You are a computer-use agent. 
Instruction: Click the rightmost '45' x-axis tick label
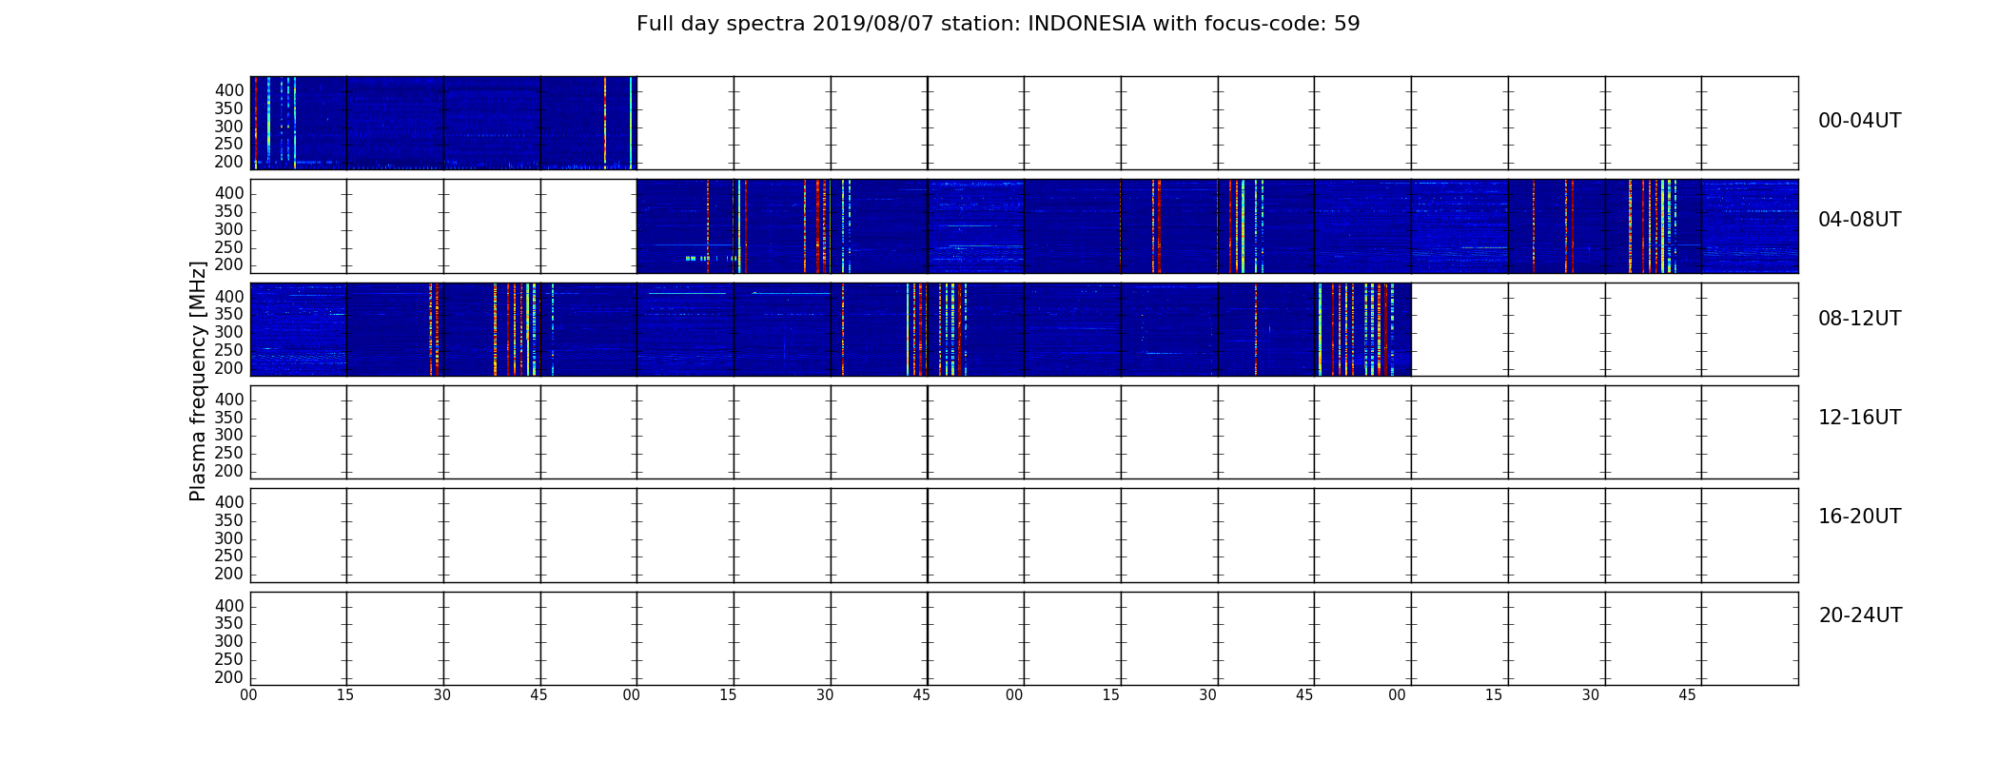click(x=1687, y=695)
